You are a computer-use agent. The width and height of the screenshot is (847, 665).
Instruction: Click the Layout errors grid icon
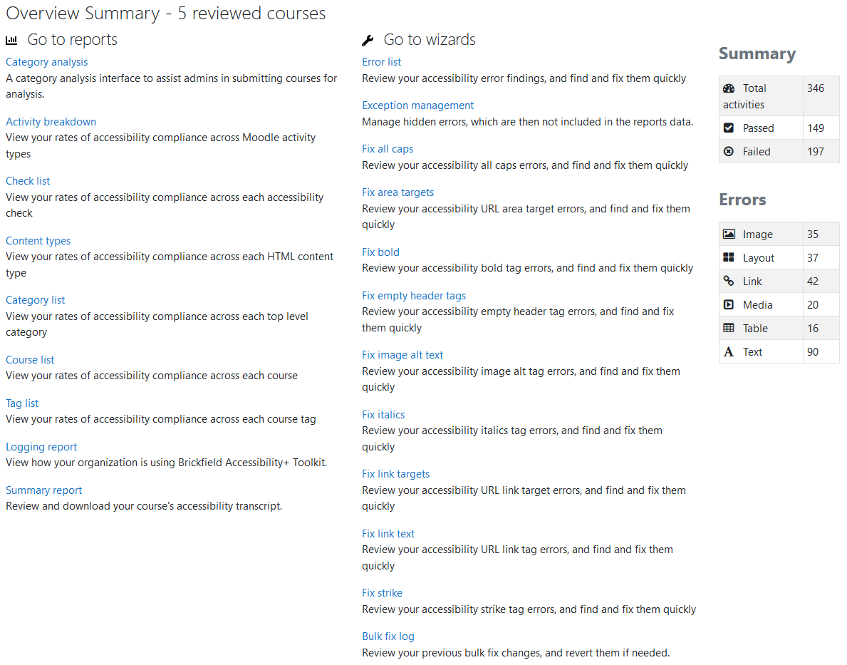[729, 257]
